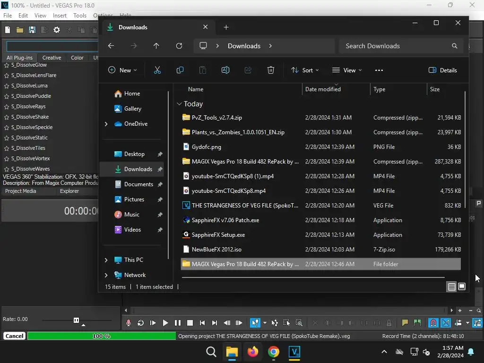Image resolution: width=484 pixels, height=363 pixels.
Task: Click the plug-in search field in VEGAS
Action: [52, 46]
